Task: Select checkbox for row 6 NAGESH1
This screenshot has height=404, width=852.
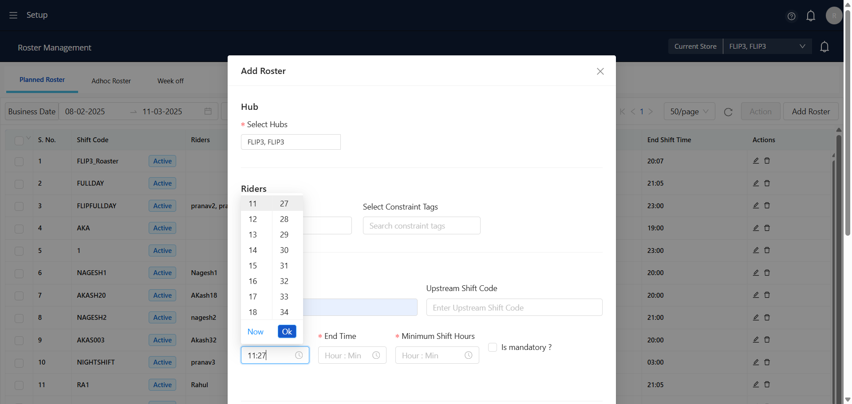Action: pos(19,273)
